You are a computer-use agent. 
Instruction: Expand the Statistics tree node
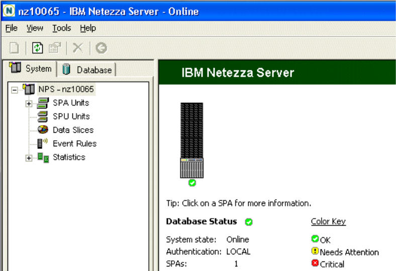(29, 158)
